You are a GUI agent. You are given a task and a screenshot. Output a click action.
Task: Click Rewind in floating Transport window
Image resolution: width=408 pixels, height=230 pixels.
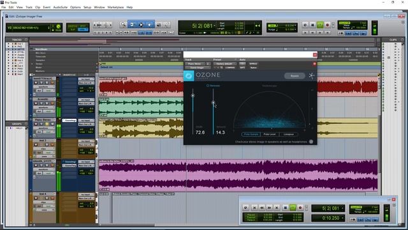click(x=262, y=208)
